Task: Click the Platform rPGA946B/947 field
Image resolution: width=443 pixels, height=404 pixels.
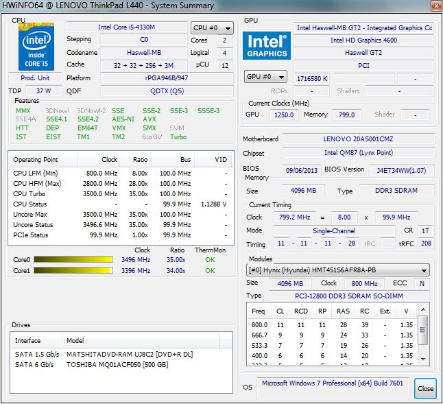Action: (x=167, y=78)
